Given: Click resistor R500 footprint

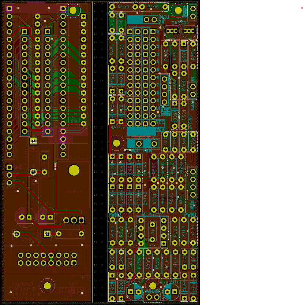Looking at the screenshot, I should (x=154, y=168).
